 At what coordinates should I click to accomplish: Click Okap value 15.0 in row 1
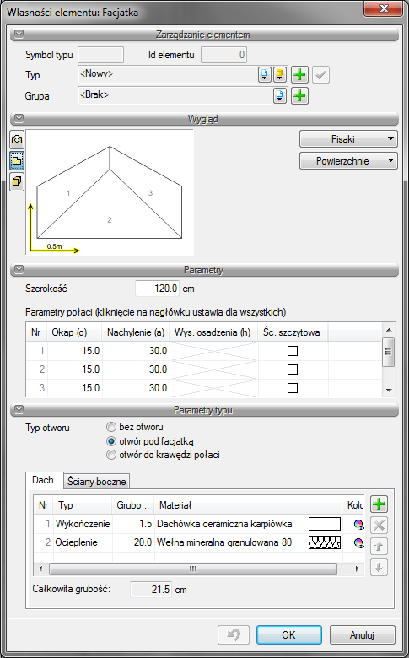pyautogui.click(x=75, y=351)
